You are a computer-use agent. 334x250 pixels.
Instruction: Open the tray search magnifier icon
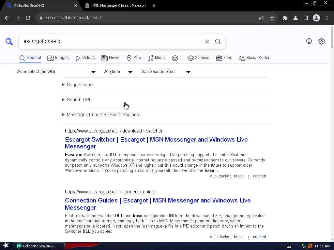(310, 246)
